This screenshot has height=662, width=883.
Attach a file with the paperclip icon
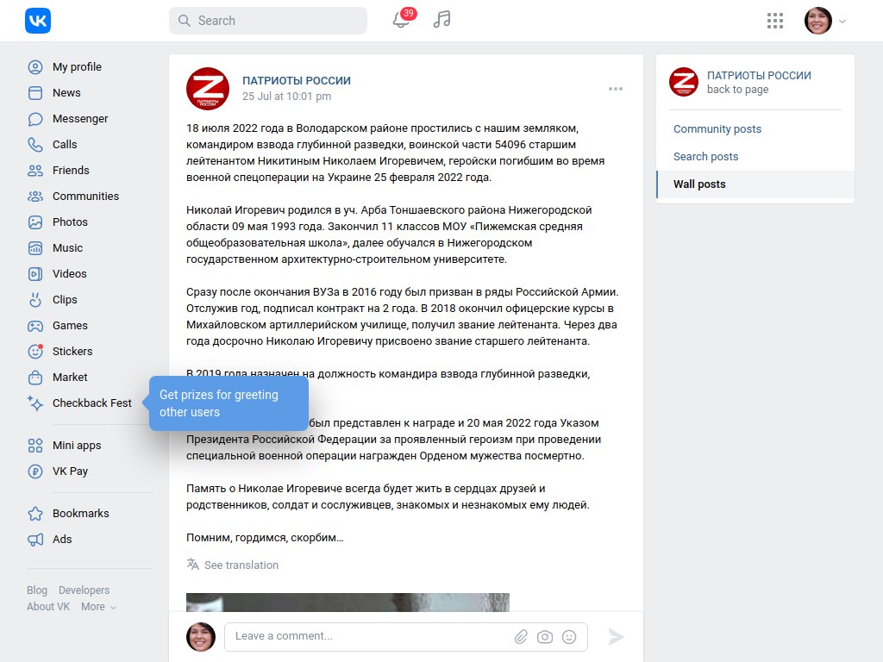[x=521, y=637]
